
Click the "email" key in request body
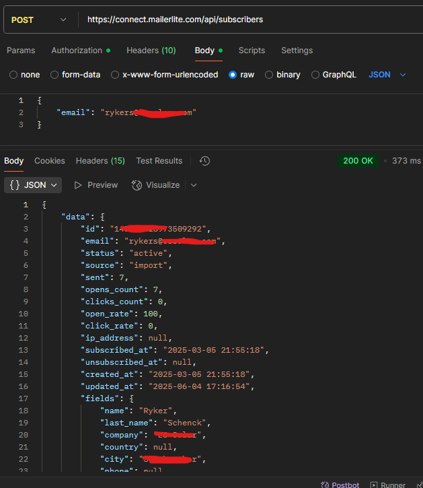click(x=73, y=112)
